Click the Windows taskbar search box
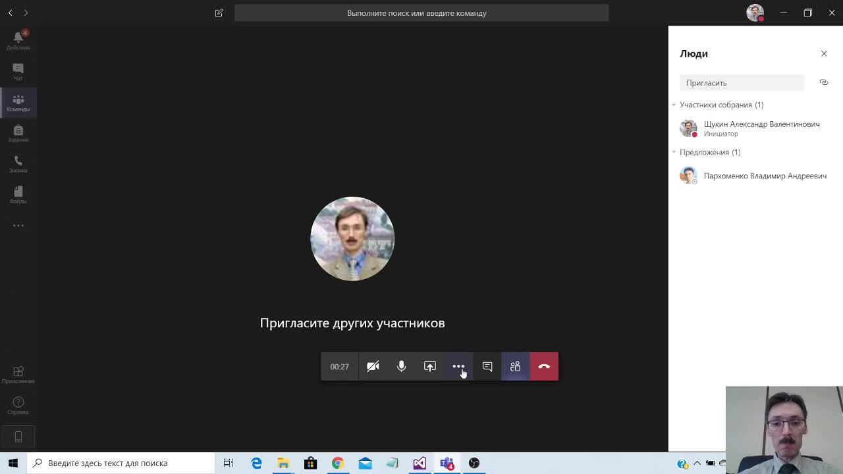The width and height of the screenshot is (843, 474). [121, 463]
